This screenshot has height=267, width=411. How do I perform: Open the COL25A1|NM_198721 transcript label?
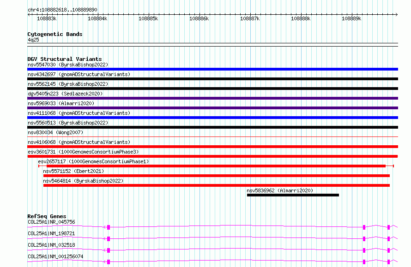(51, 233)
